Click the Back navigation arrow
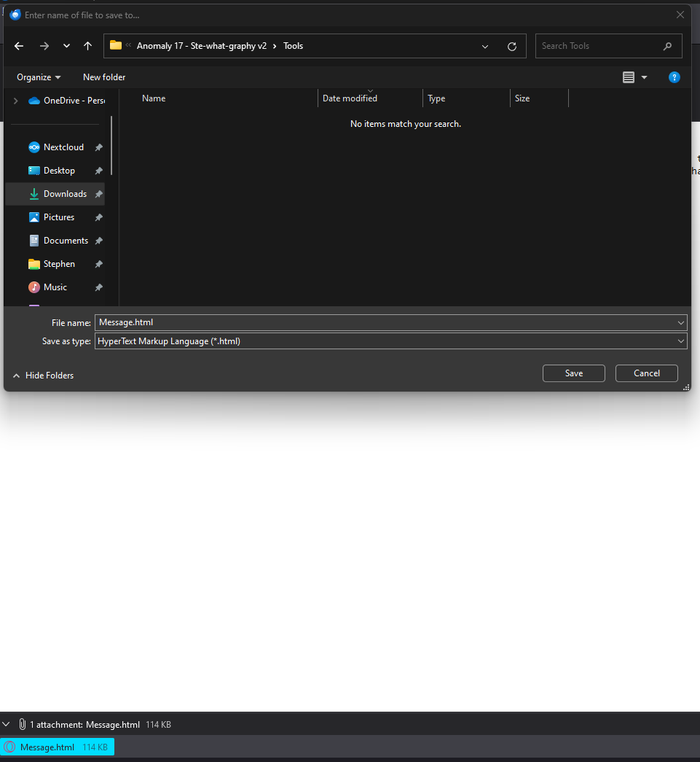 19,46
